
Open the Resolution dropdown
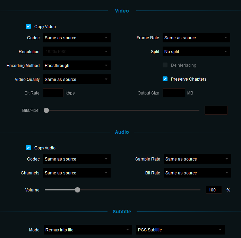(x=77, y=51)
